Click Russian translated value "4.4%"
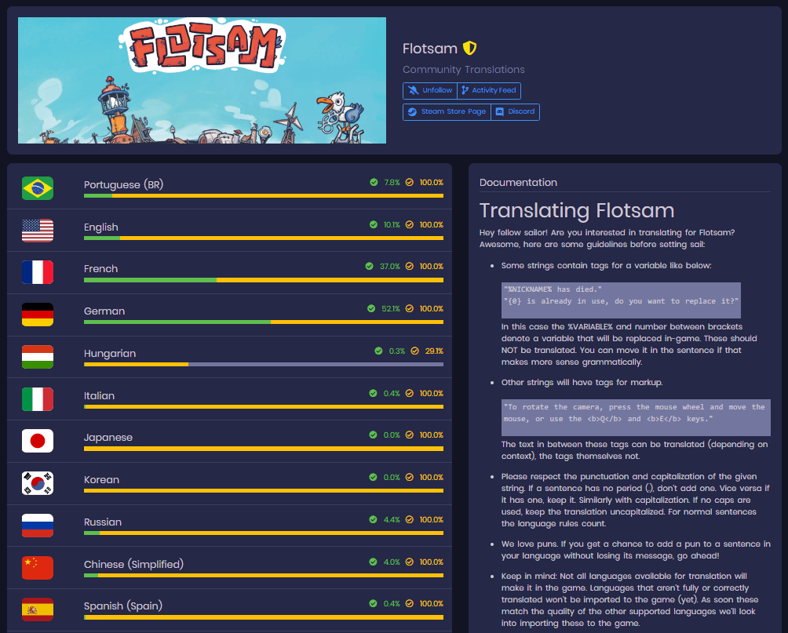Screen dimensions: 788x633 pos(392,519)
